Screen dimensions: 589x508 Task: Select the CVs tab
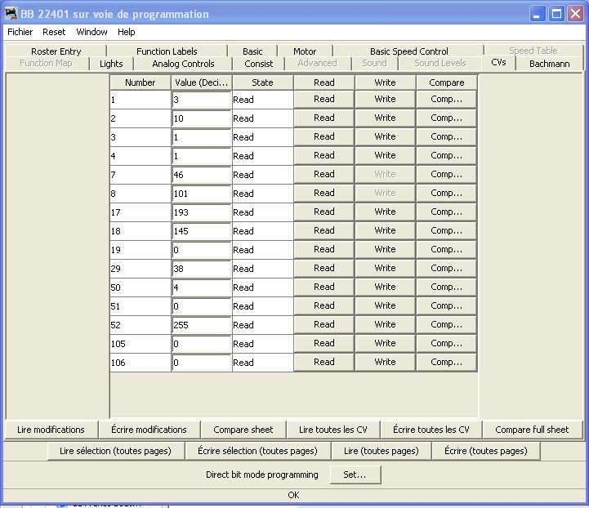pos(498,63)
